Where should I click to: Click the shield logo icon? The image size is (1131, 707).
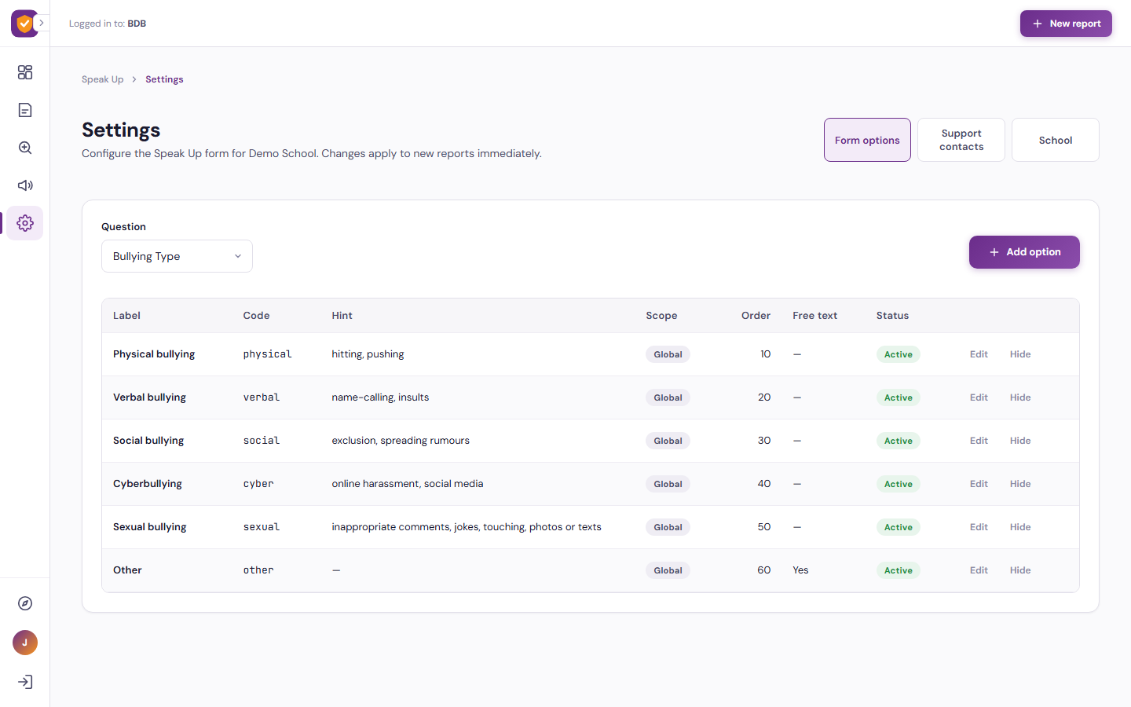[24, 24]
